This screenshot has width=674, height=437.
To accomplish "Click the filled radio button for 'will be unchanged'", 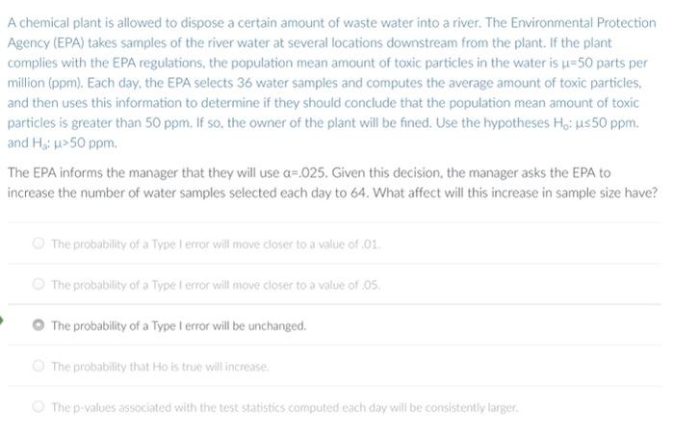I will (39, 324).
